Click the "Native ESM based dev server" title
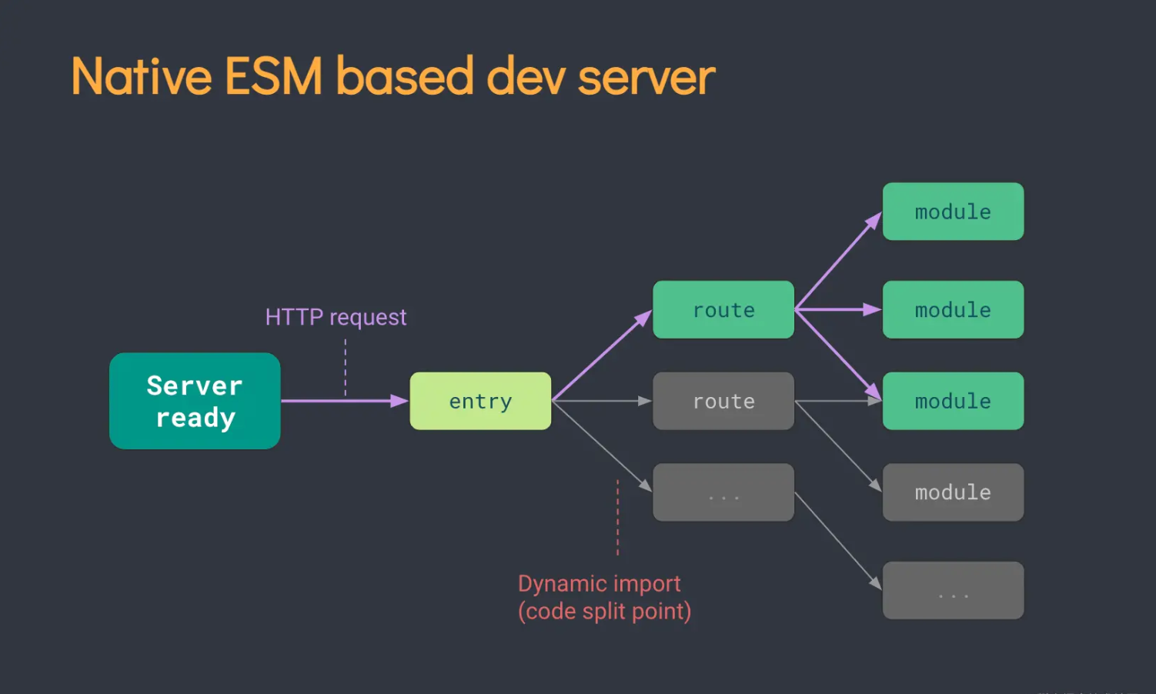 coord(393,77)
